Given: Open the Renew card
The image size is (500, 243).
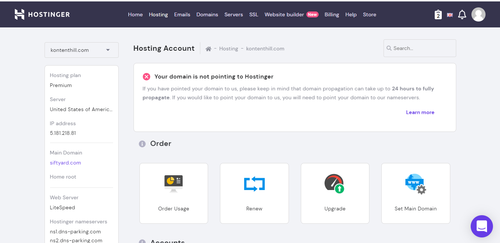Looking at the screenshot, I should 254,193.
